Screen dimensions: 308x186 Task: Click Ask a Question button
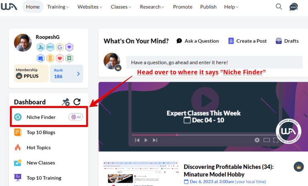coord(198,41)
